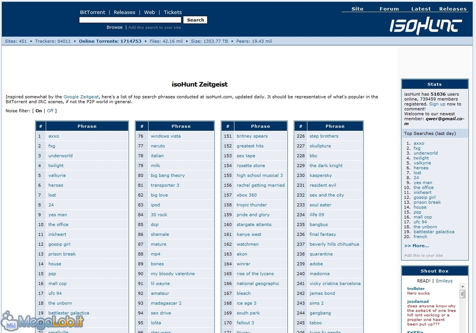The image size is (476, 333).
Task: Open phrase 'battlestar galactica' in first table
Action: pos(69,313)
